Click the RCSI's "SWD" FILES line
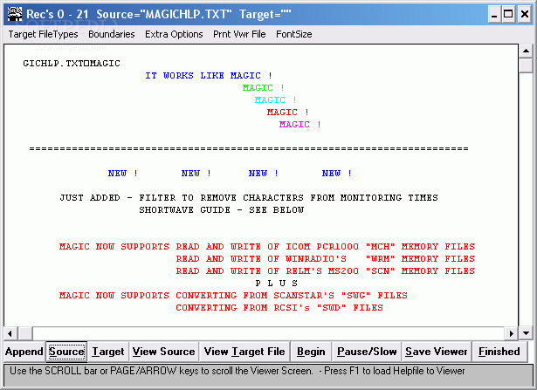 click(x=279, y=308)
